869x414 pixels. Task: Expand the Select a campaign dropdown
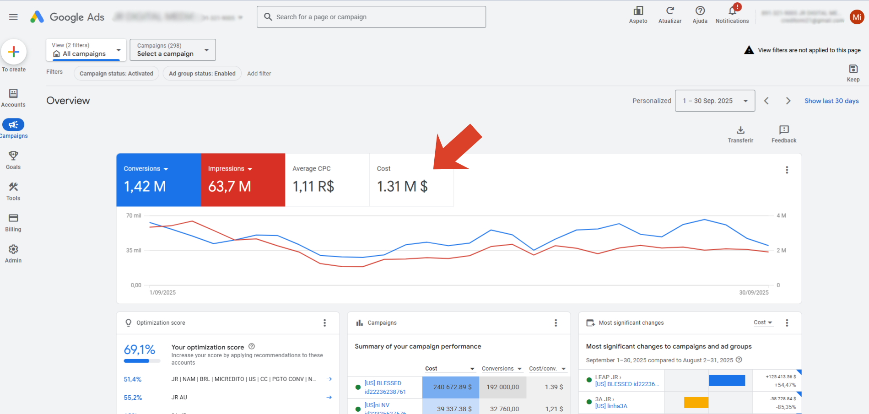pyautogui.click(x=173, y=50)
